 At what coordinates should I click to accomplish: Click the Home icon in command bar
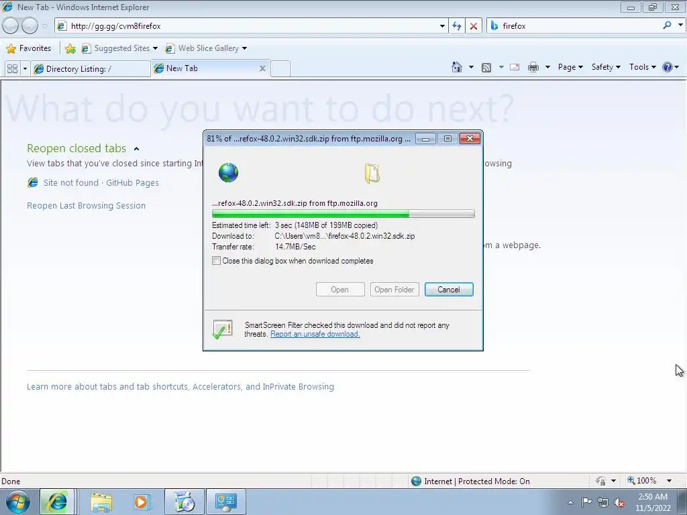pos(456,67)
